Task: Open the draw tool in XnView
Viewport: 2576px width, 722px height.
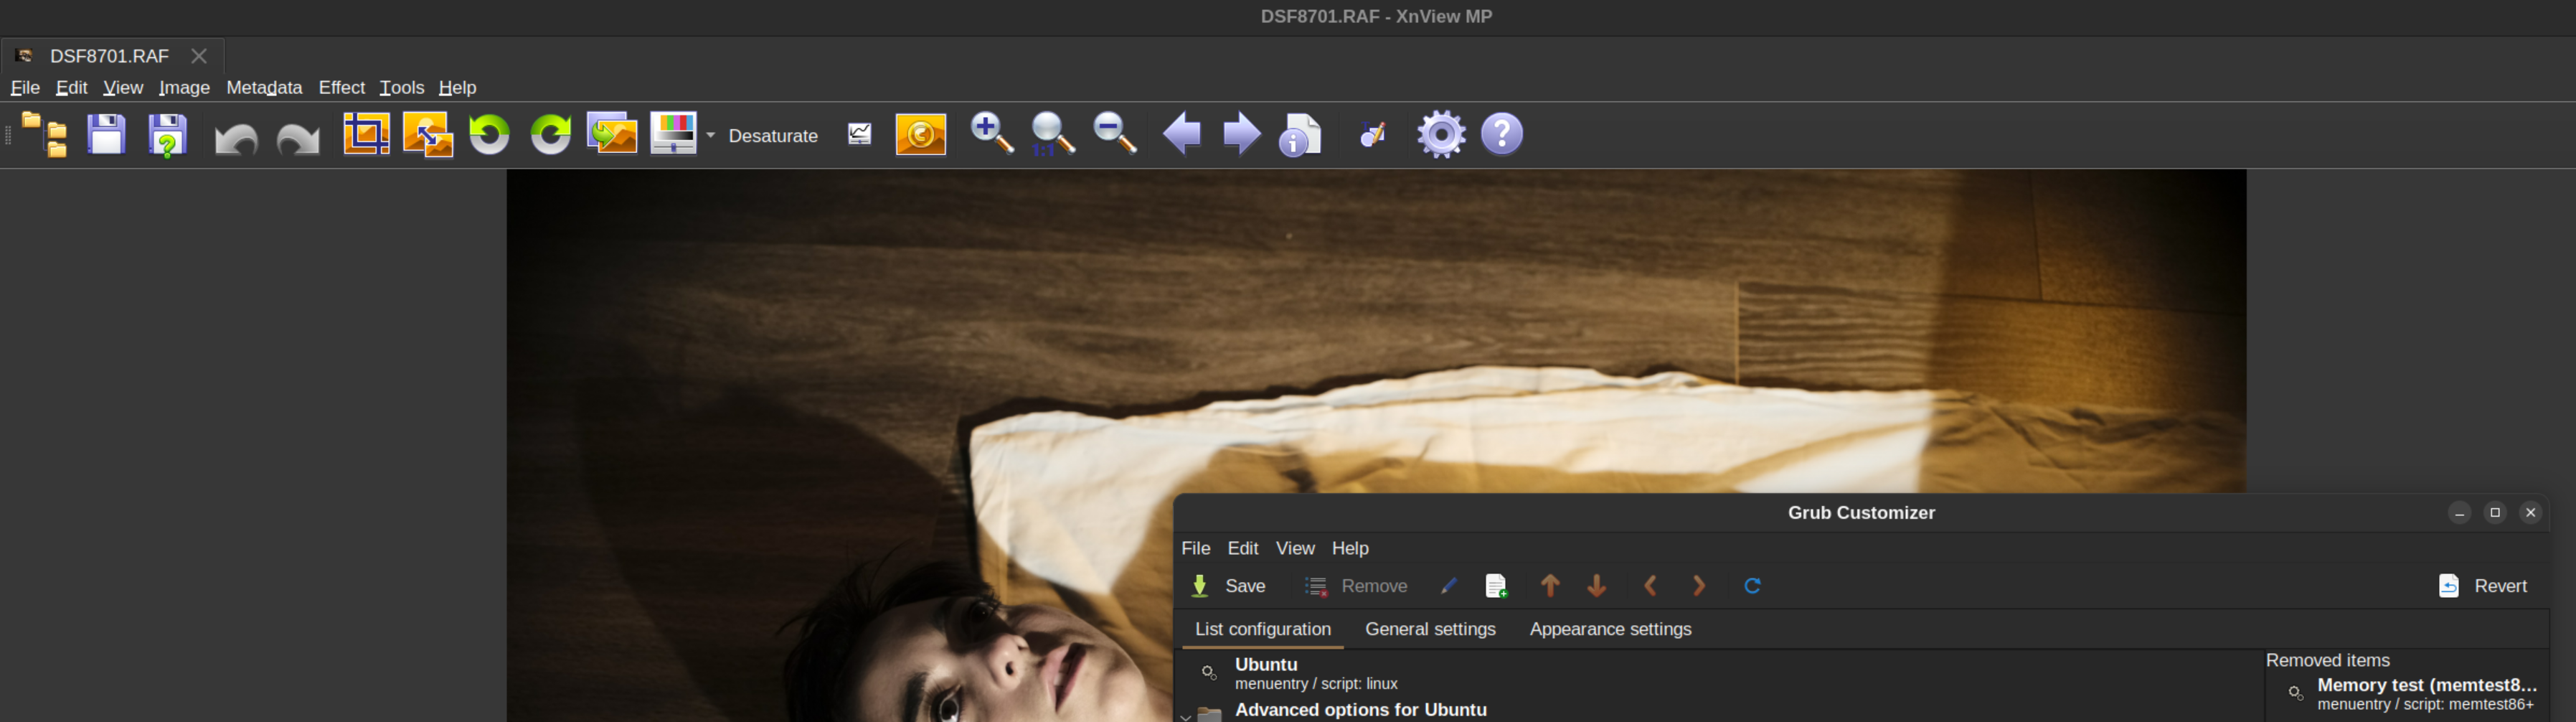Action: coord(1373,134)
